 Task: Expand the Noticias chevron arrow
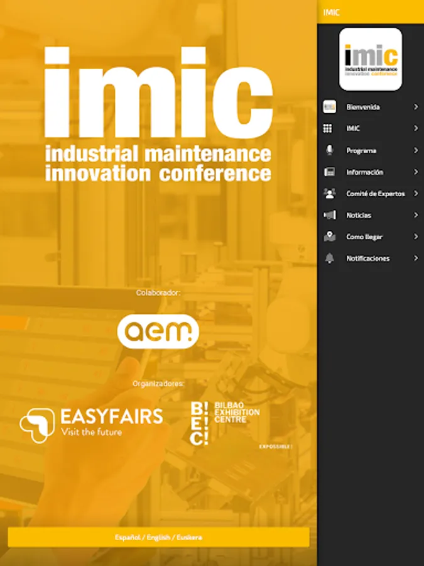tap(416, 215)
